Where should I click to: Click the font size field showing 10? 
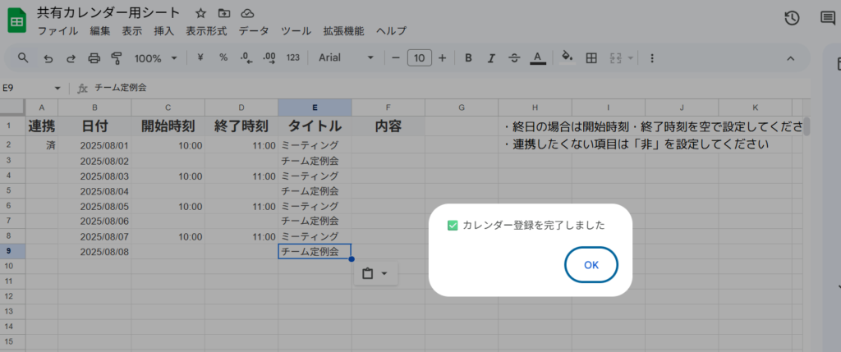coord(420,58)
